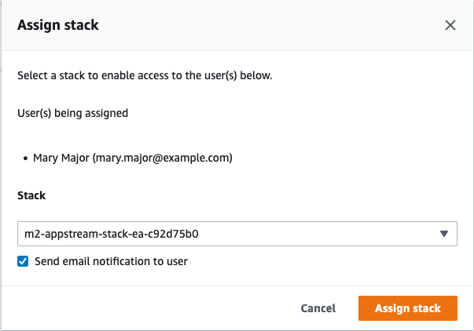Click the 'Assign stack' dialog title
The image size is (474, 331).
[57, 25]
